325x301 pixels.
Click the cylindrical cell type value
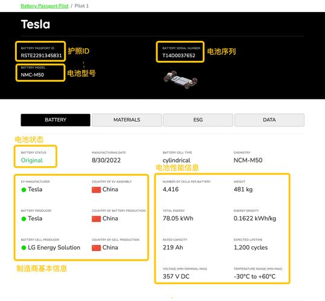[x=177, y=160]
